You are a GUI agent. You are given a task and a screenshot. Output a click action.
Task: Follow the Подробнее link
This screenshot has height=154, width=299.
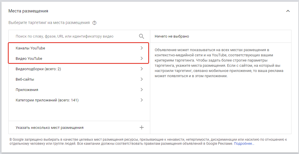pos(244,144)
